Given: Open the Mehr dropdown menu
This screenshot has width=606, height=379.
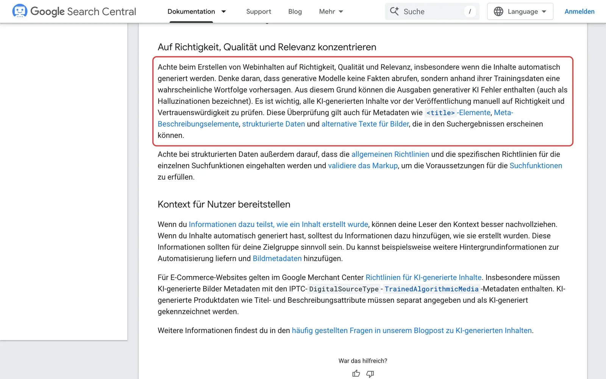Looking at the screenshot, I should tap(331, 11).
